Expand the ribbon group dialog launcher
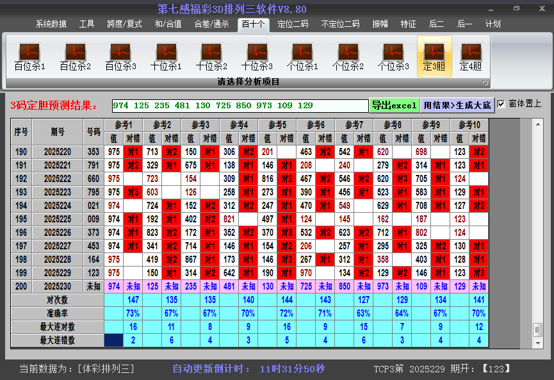This screenshot has width=554, height=380. coord(485,83)
